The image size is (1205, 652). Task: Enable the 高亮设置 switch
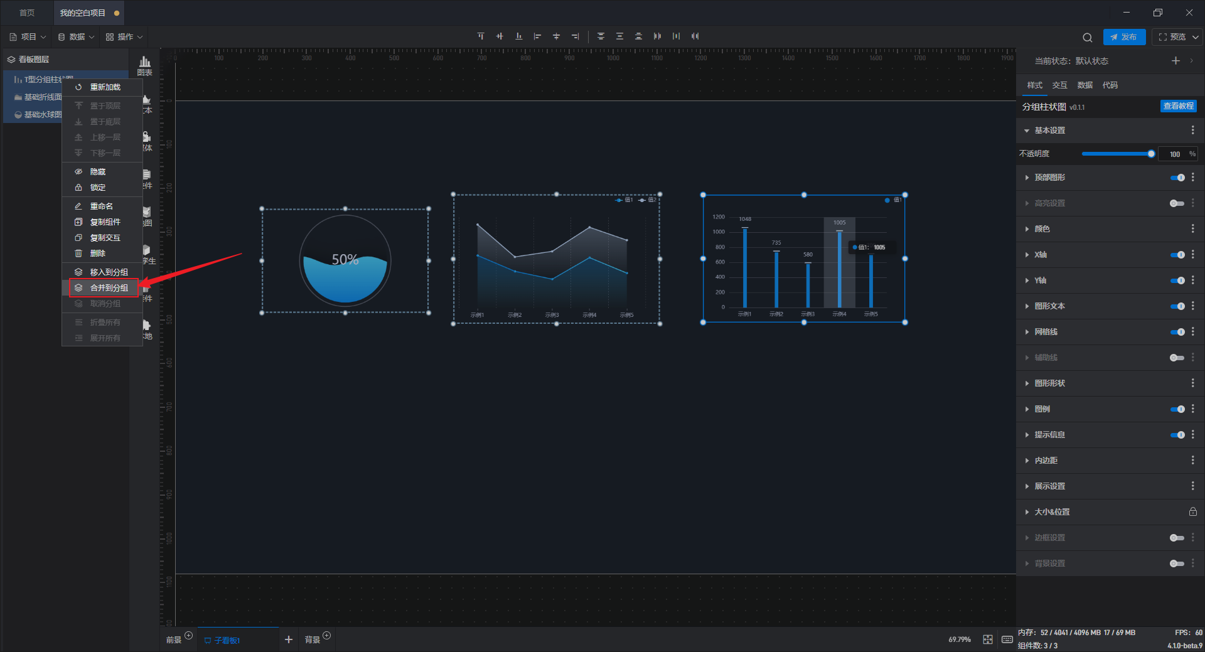click(1177, 203)
